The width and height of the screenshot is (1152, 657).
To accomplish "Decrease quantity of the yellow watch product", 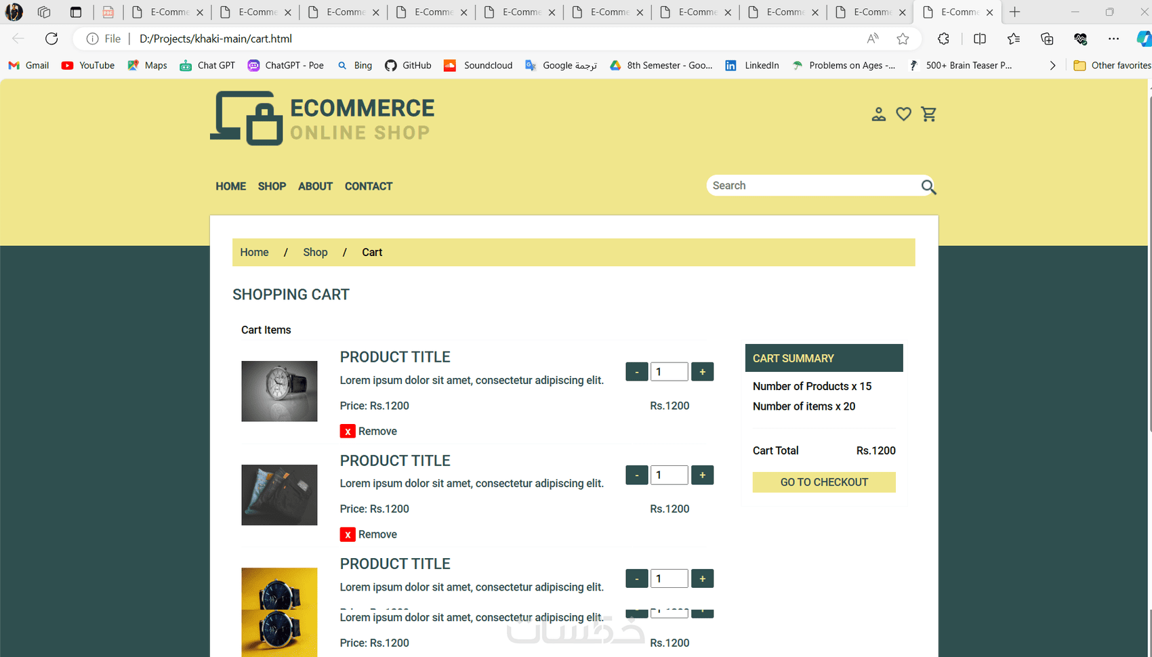I will click(x=637, y=579).
